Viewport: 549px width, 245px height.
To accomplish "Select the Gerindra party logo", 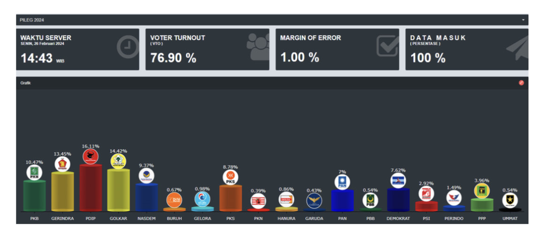I will [x=62, y=164].
